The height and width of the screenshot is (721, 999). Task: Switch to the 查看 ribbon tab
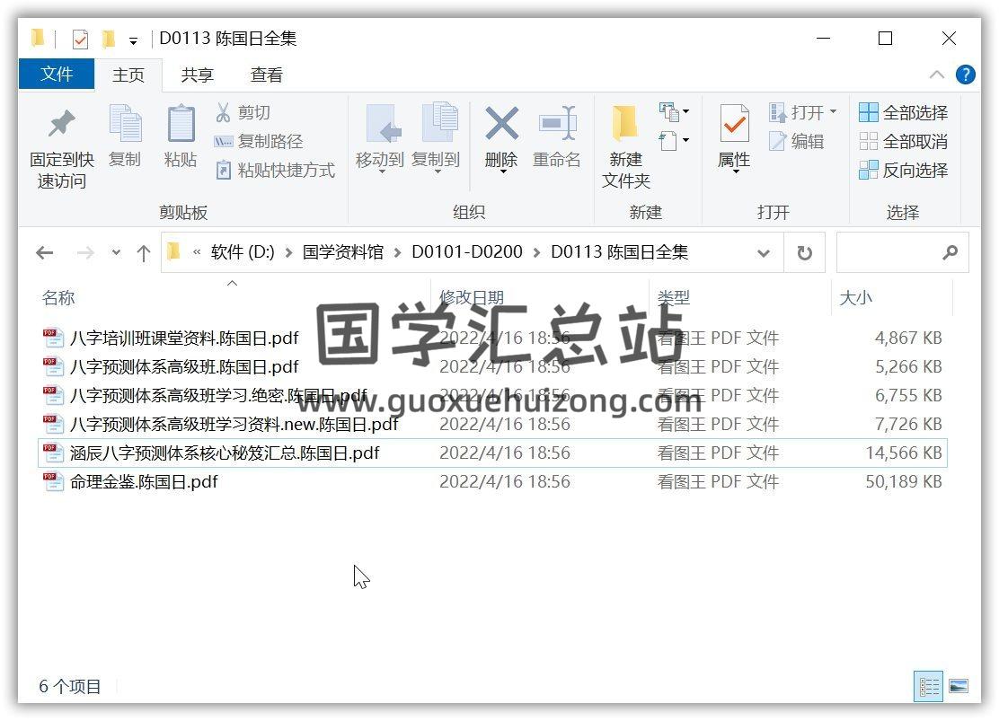[x=266, y=75]
